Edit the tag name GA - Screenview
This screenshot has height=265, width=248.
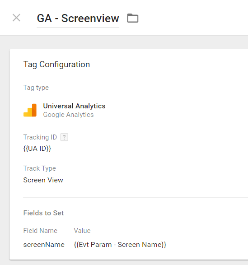[x=78, y=18]
